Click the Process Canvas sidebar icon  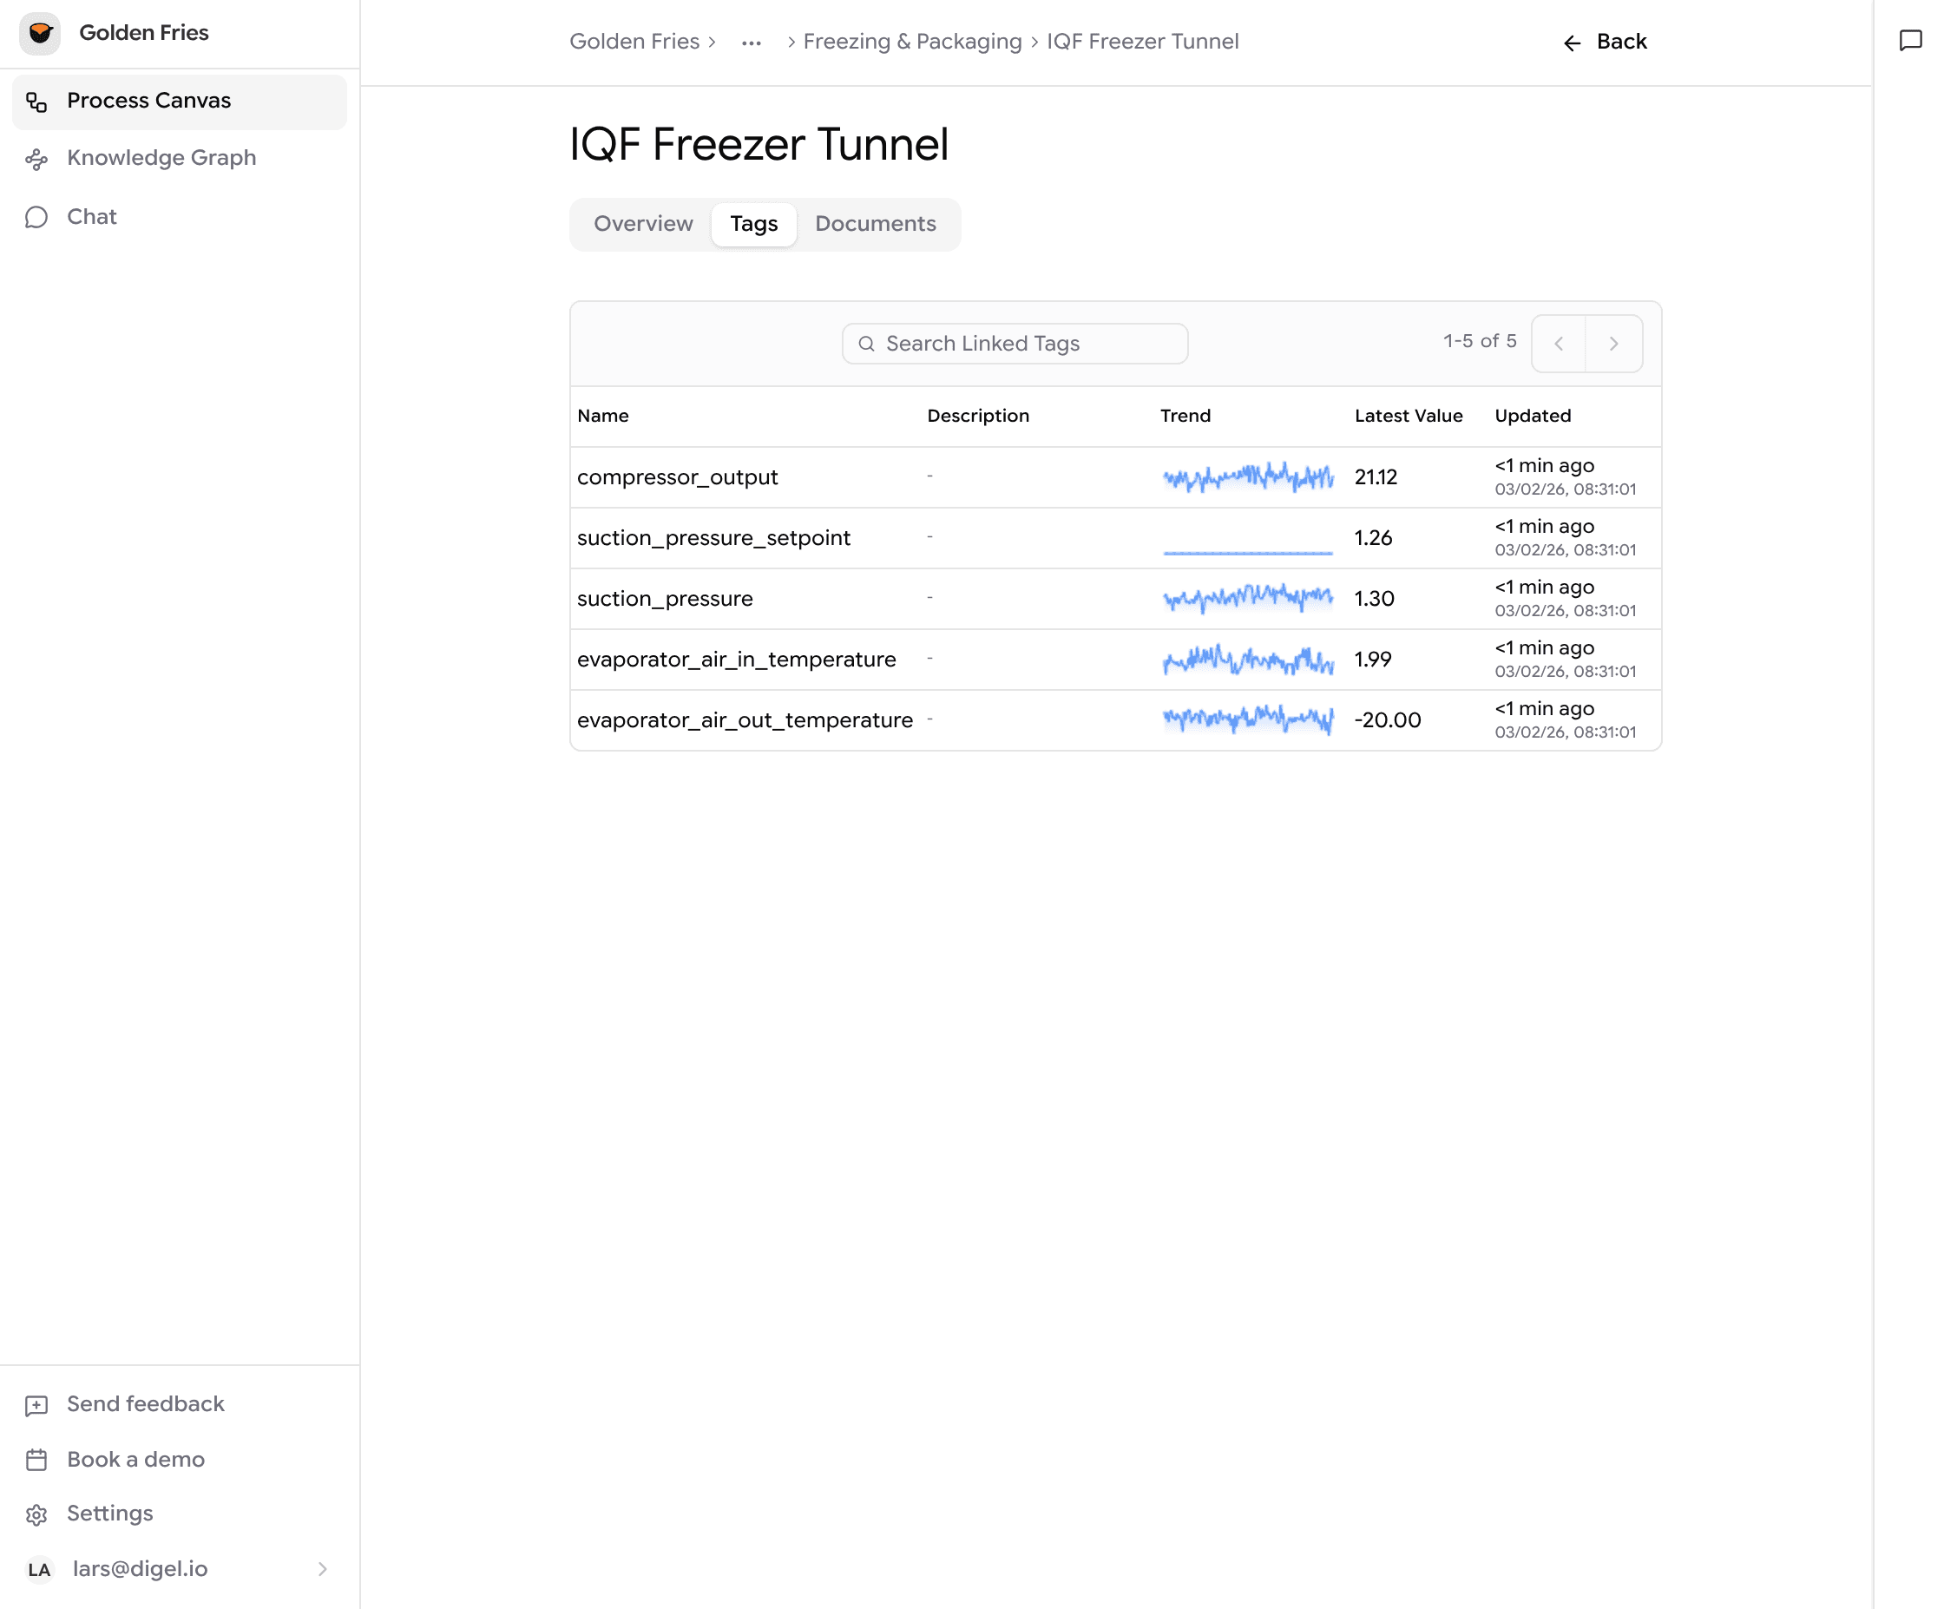point(37,102)
